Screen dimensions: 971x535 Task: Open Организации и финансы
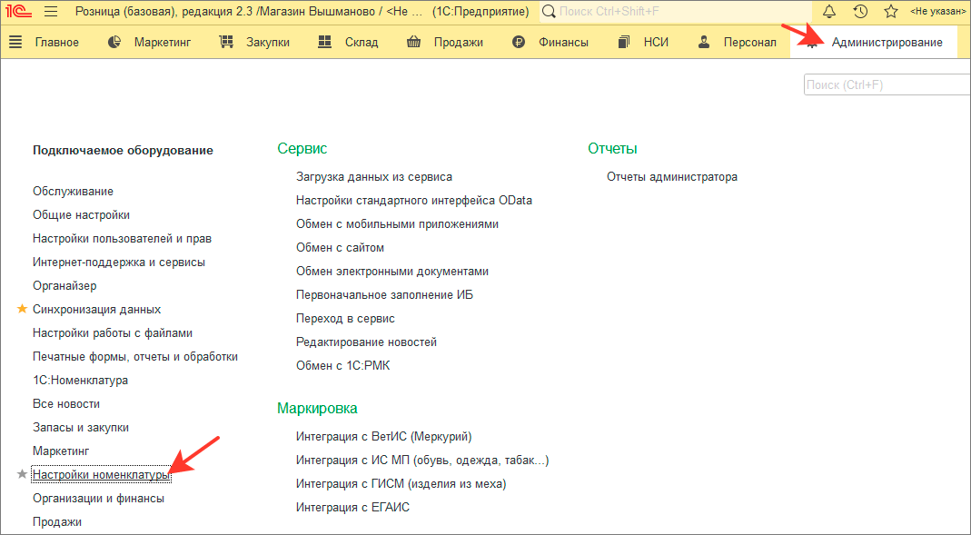[x=98, y=499]
